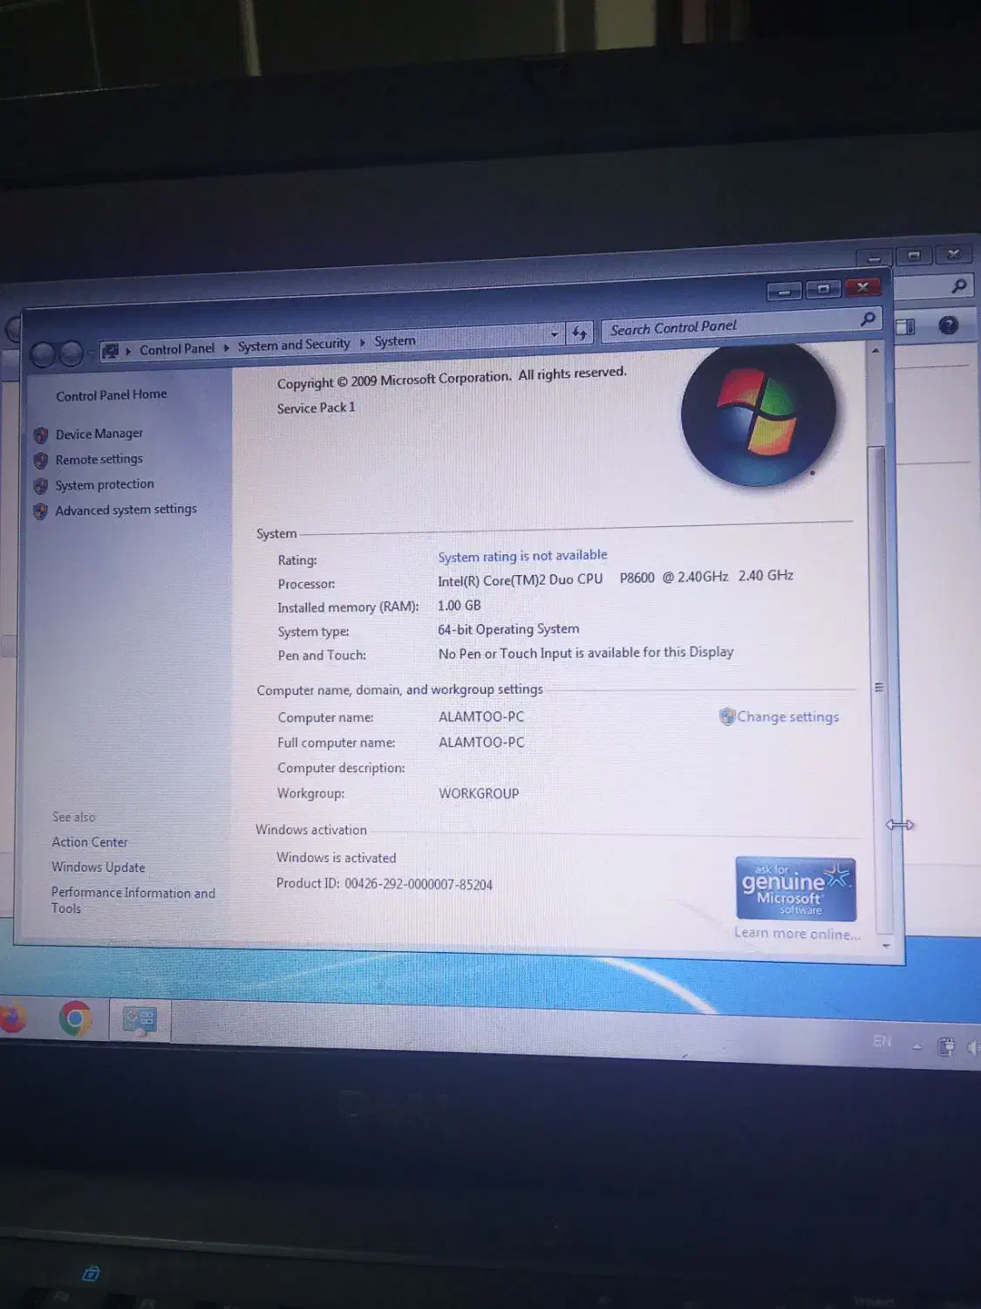This screenshot has height=1309, width=981.
Task: Open Action Center under See also
Action: click(x=89, y=842)
